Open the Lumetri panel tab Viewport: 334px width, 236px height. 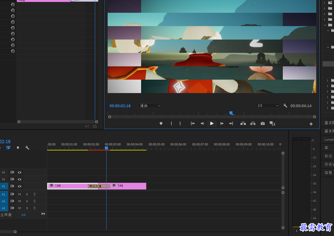coord(329,140)
